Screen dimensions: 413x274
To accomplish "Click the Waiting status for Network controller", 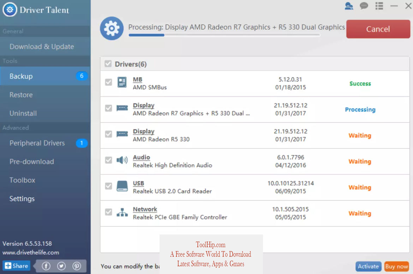I will 360,213.
